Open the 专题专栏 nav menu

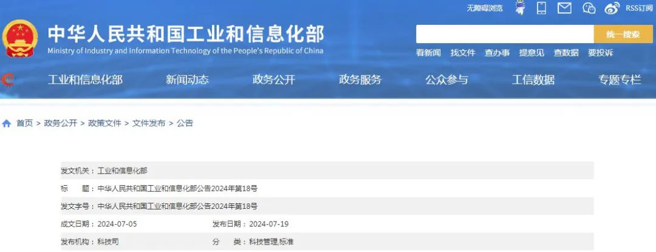[620, 80]
